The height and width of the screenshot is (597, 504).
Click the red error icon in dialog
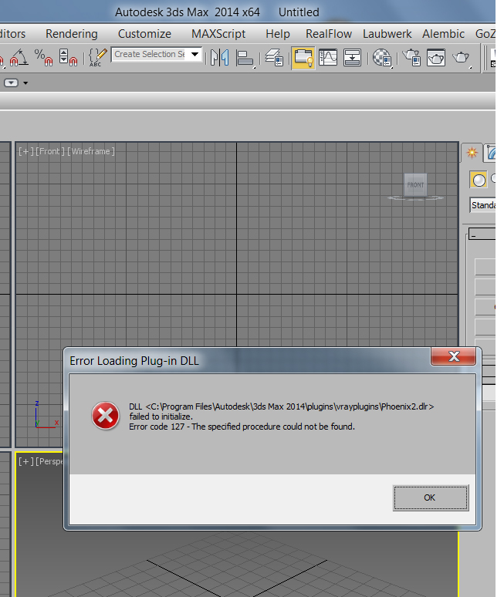click(x=105, y=416)
